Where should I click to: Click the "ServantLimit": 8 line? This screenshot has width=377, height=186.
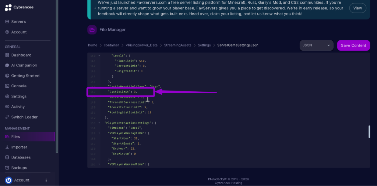click(130, 66)
